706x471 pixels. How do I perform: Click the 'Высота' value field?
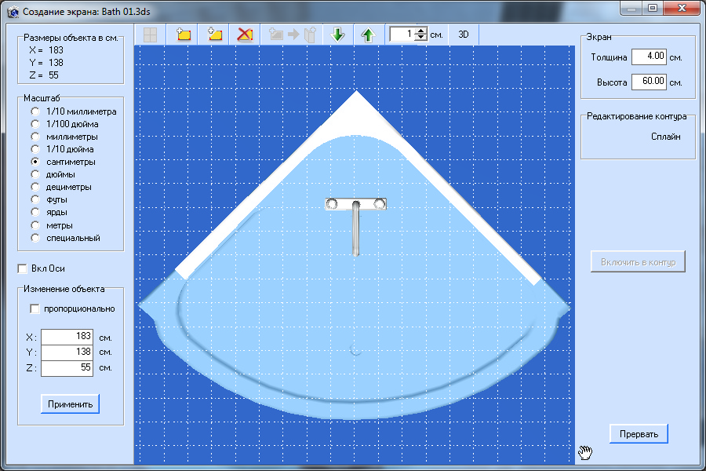[x=649, y=81]
